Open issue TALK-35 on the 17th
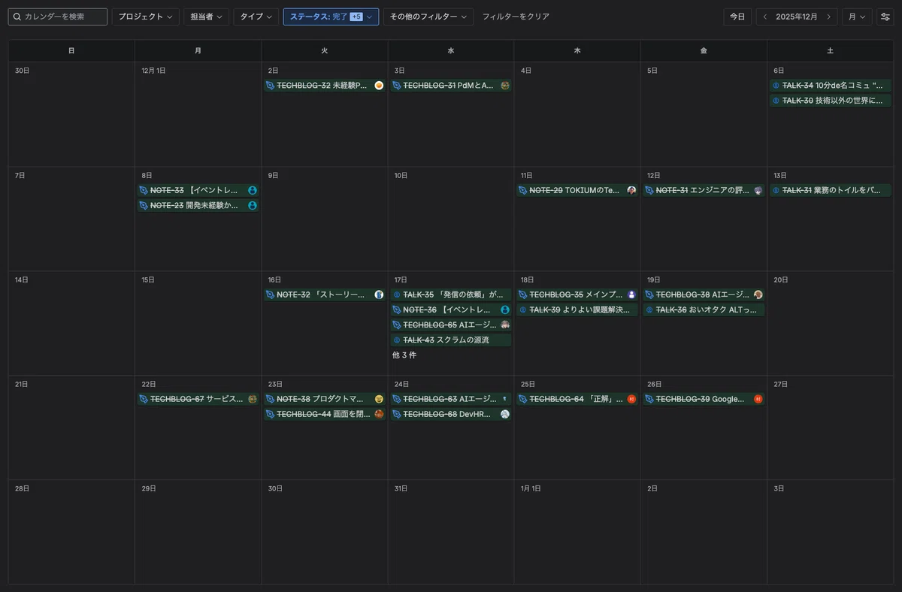 (451, 294)
